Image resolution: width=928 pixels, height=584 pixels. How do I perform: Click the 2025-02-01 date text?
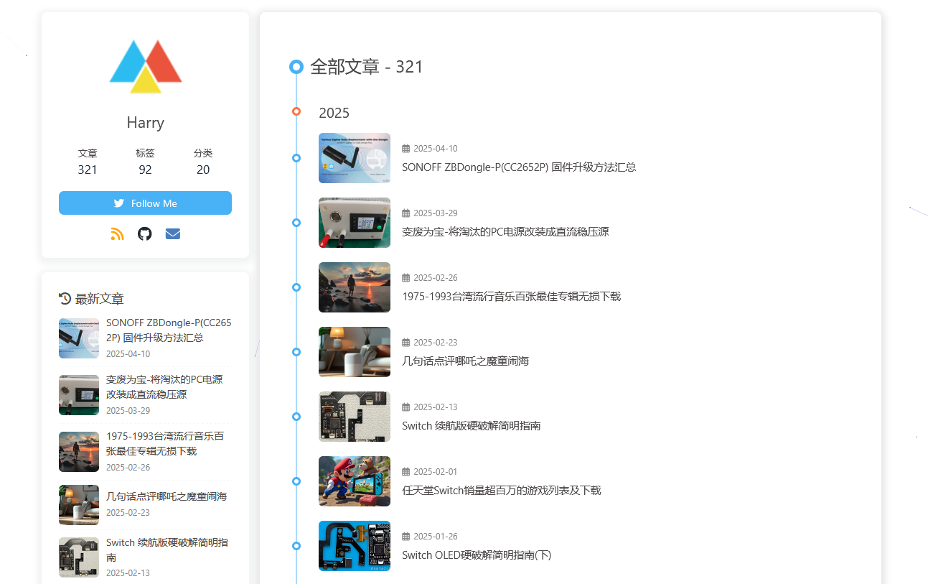point(436,472)
